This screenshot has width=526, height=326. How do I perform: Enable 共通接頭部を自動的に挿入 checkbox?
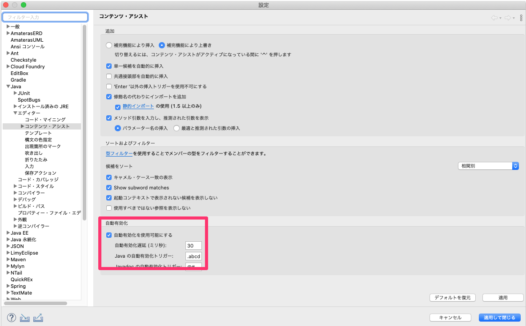click(109, 77)
